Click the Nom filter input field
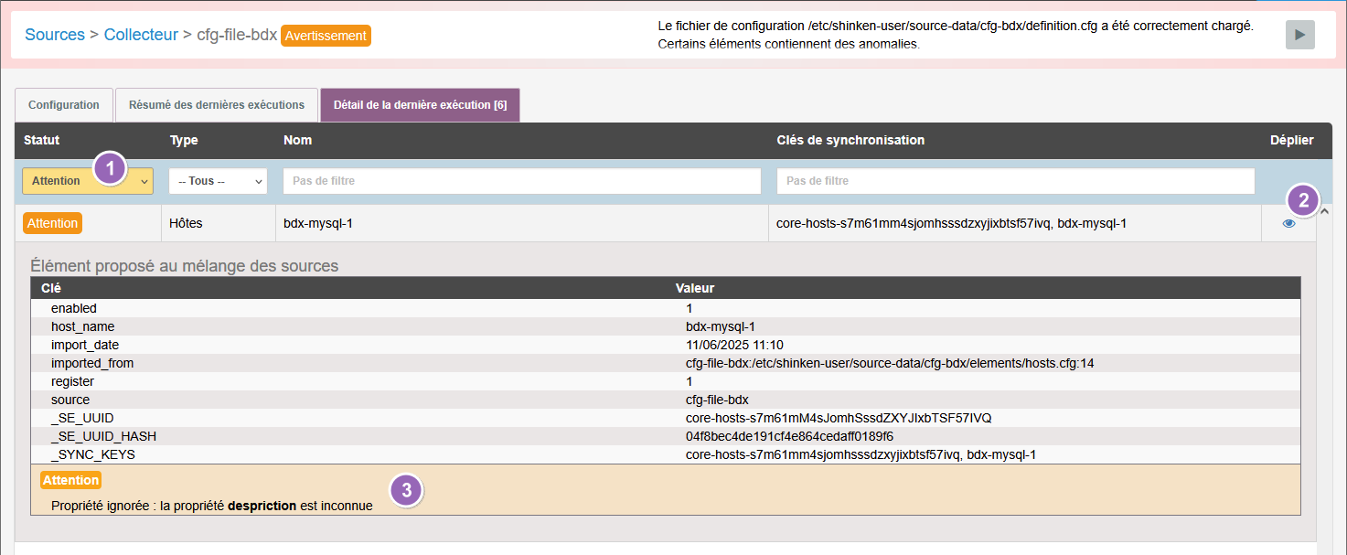The image size is (1347, 555). point(521,181)
